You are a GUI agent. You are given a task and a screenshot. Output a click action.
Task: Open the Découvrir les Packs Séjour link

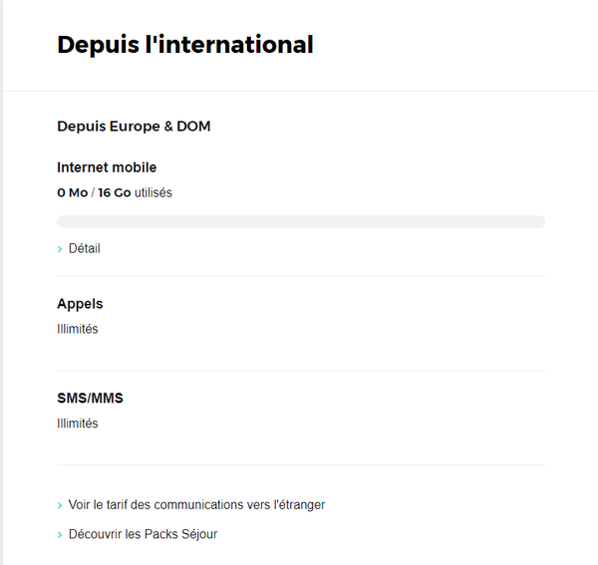143,534
